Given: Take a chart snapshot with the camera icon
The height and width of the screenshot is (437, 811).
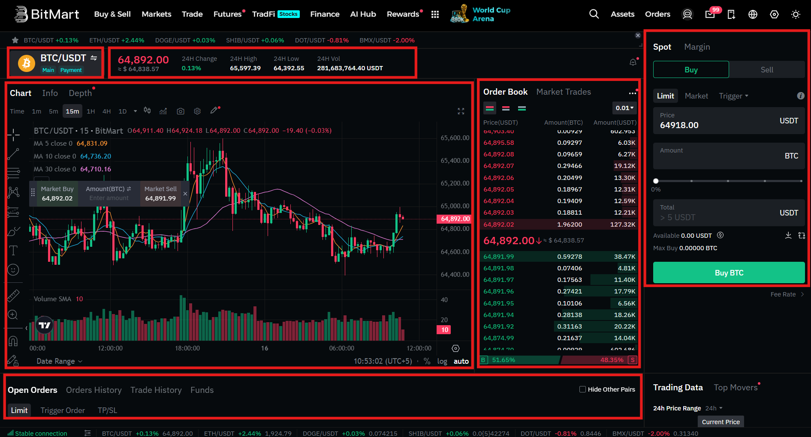Looking at the screenshot, I should pyautogui.click(x=181, y=111).
